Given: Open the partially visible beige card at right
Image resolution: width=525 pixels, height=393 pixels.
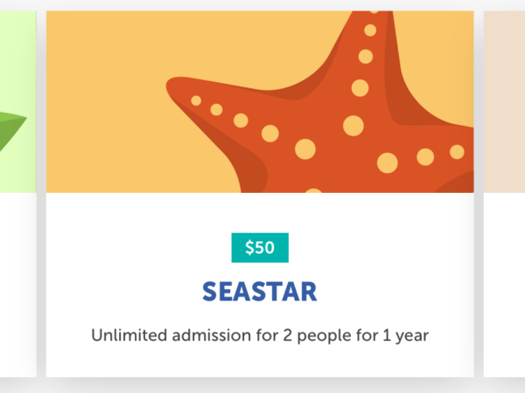Looking at the screenshot, I should [504, 194].
